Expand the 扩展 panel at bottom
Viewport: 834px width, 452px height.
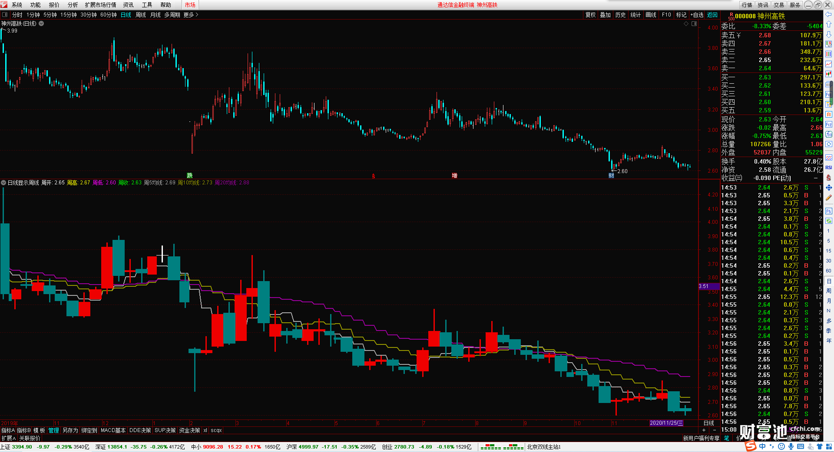8,438
